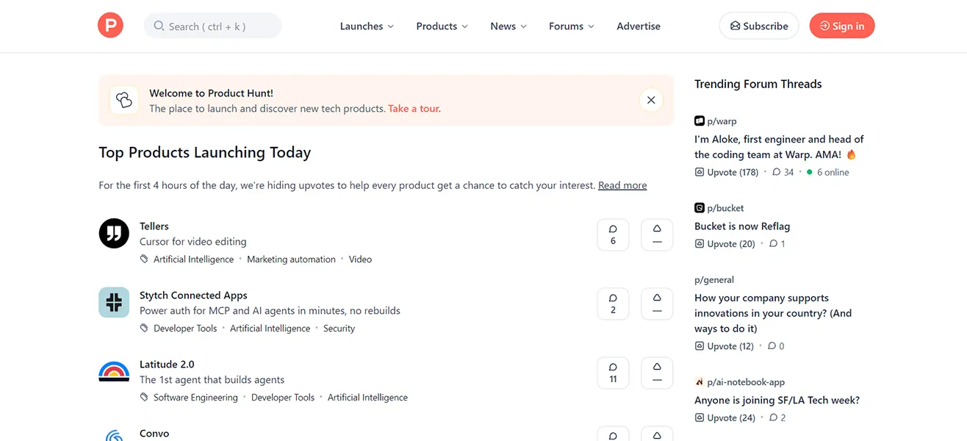Click the megaphone welcome banner icon
Screen dimensions: 967x441
coord(123,100)
